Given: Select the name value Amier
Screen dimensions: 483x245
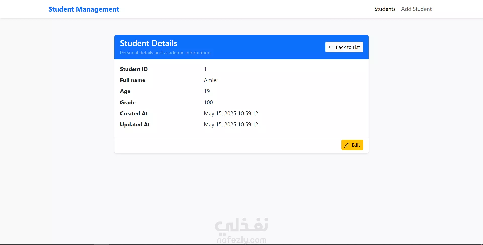Looking at the screenshot, I should point(211,80).
